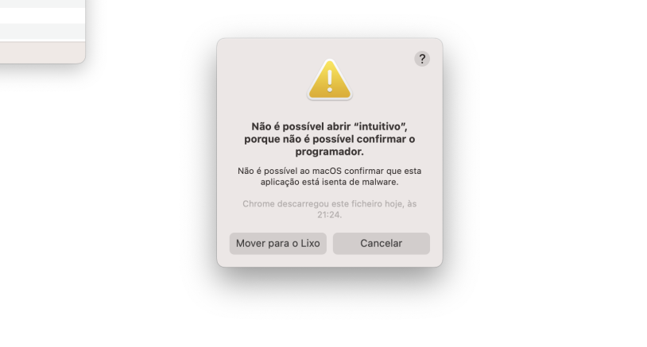Open help via the question mark button

tap(422, 59)
